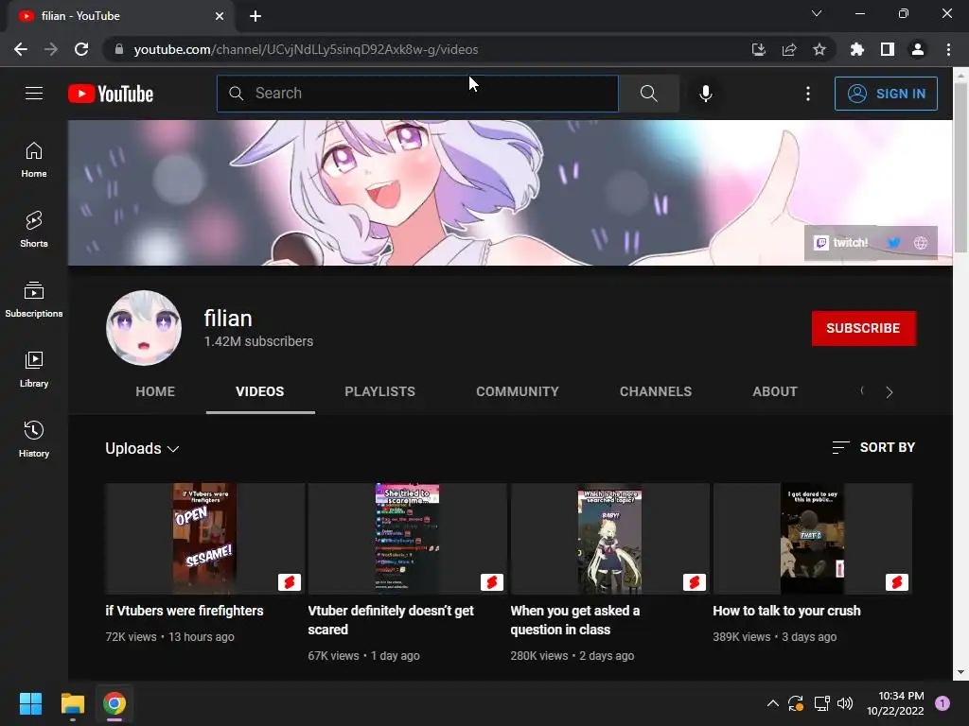The width and height of the screenshot is (969, 726).
Task: Start voice search with microphone icon
Action: coord(706,94)
